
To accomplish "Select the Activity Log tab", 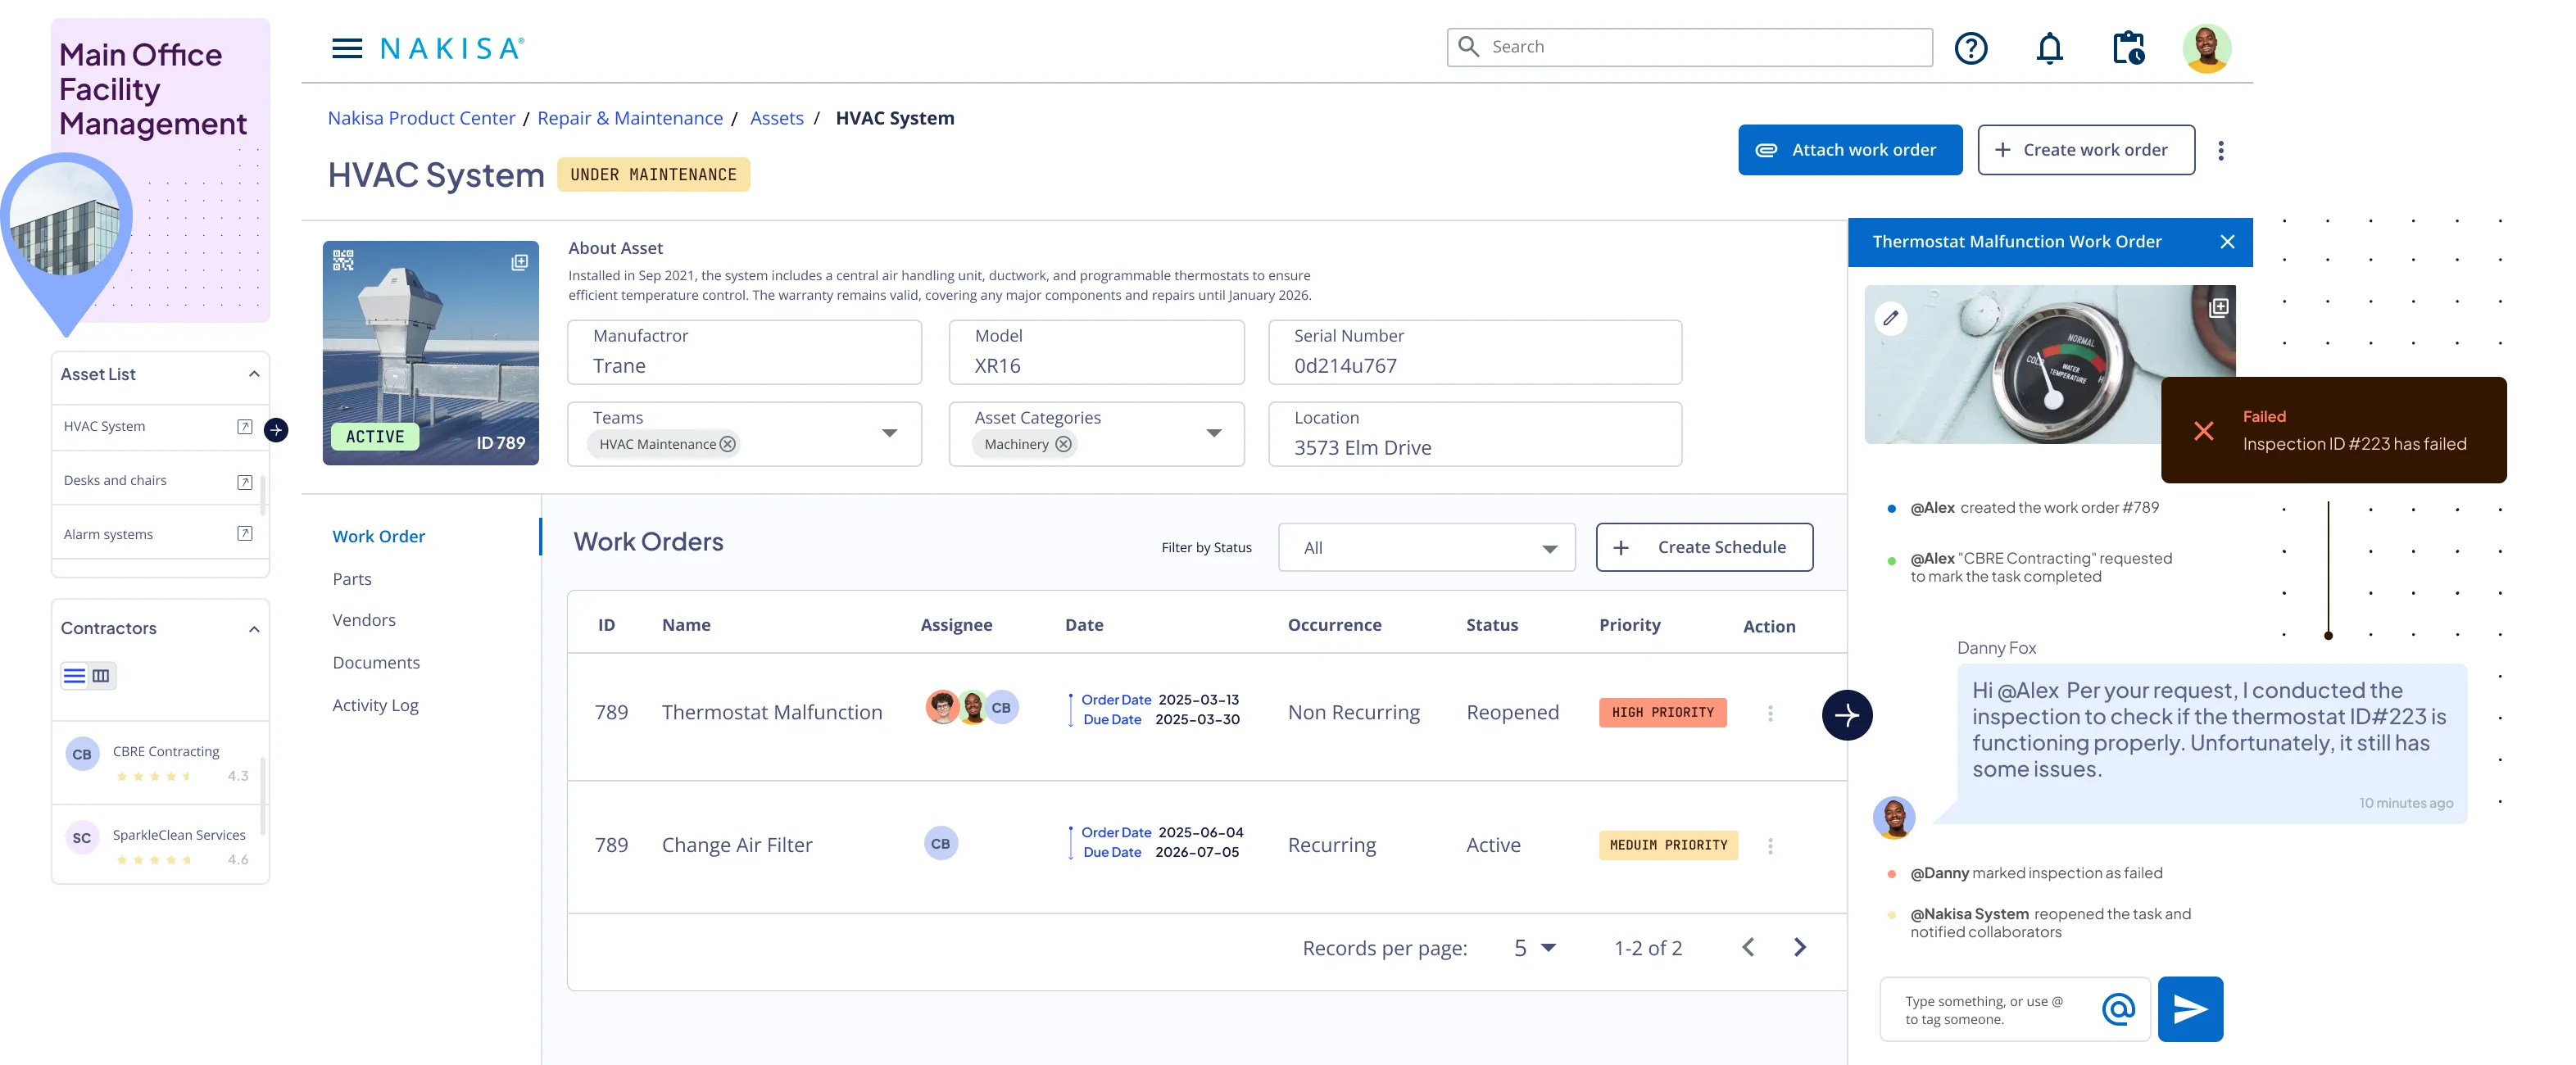I will click(x=375, y=706).
